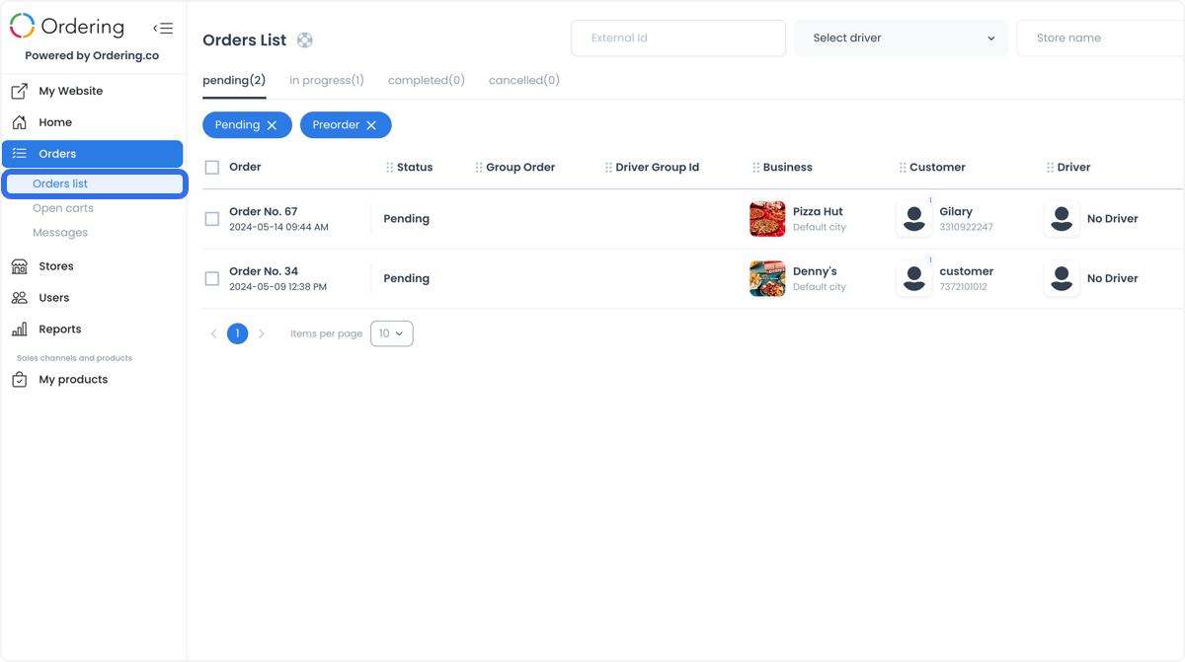Open Open carts in the sidebar
This screenshot has height=662, width=1185.
(x=63, y=208)
